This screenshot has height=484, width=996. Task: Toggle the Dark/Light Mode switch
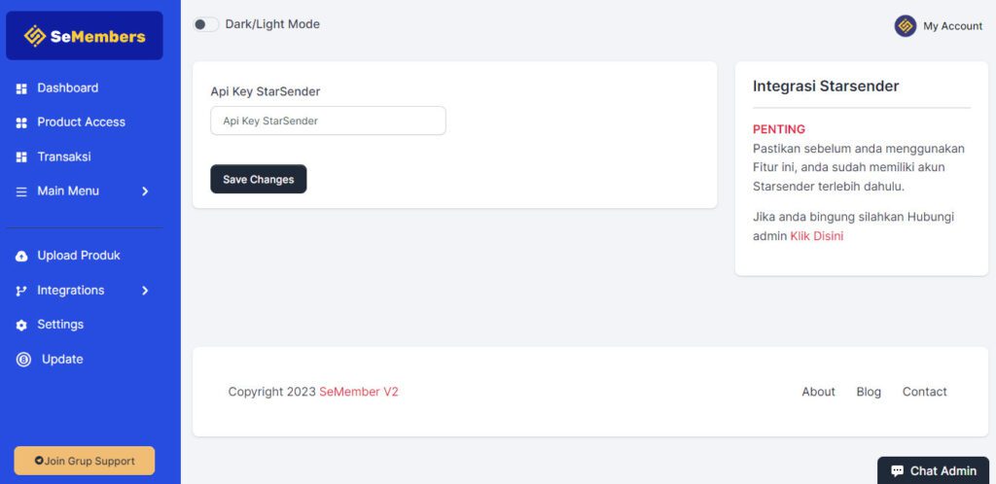tap(204, 24)
